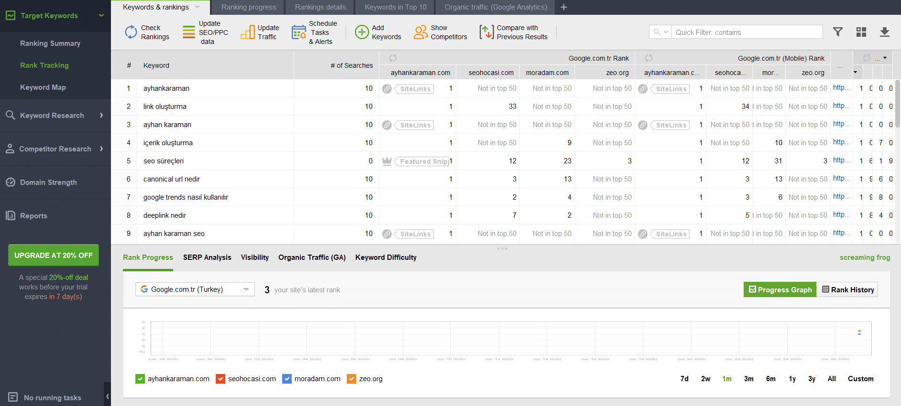
Task: Open the Keyword Map section
Action: (43, 87)
